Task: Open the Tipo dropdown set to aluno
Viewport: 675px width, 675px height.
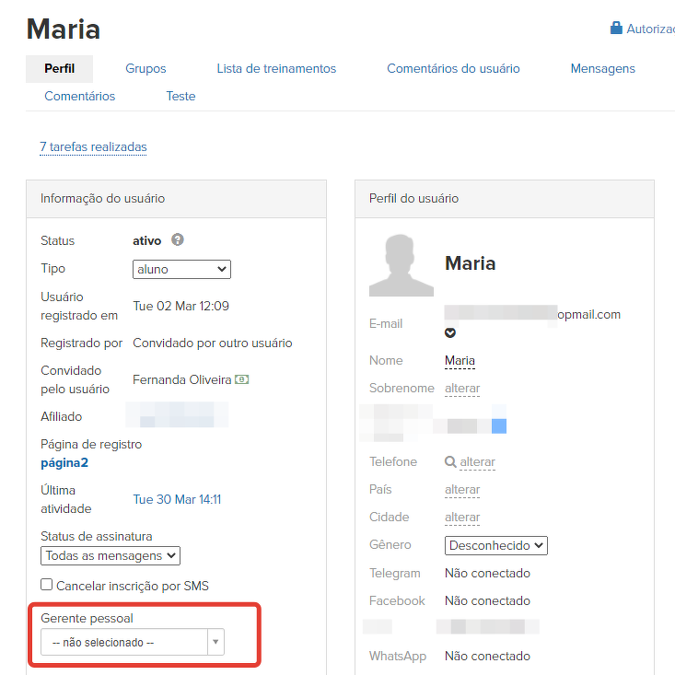Action: [181, 269]
